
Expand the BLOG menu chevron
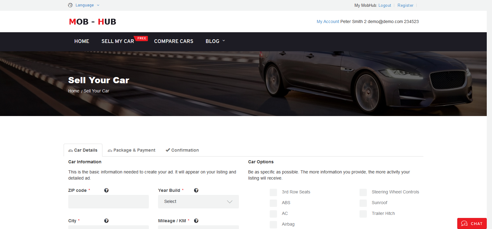click(x=224, y=41)
